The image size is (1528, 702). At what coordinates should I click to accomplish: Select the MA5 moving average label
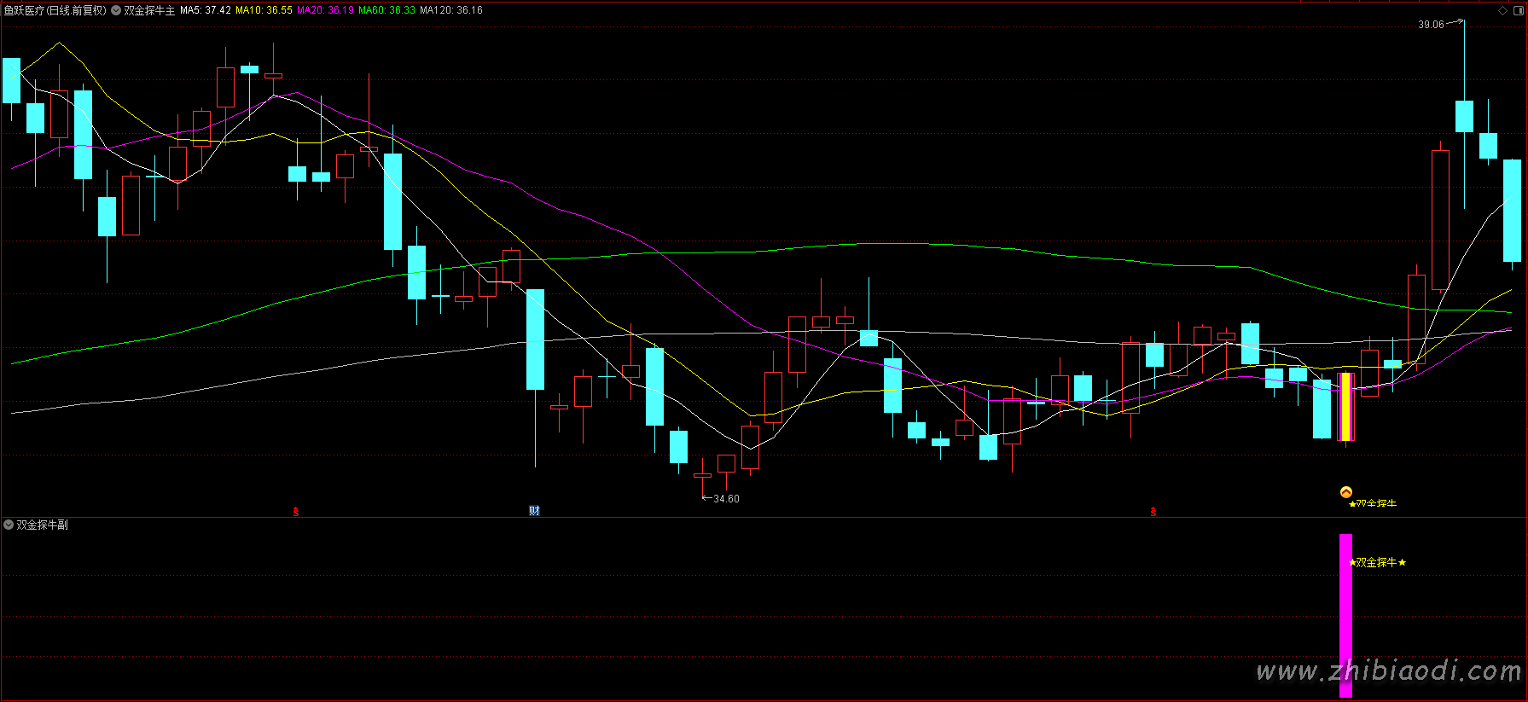[205, 10]
